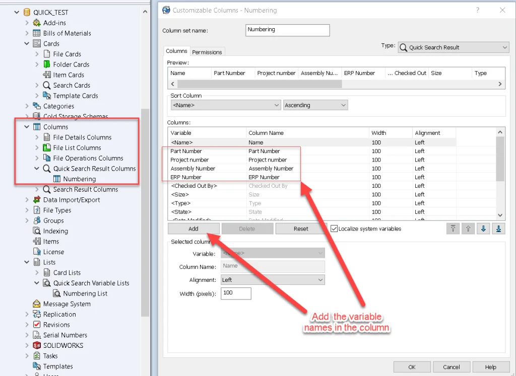
Task: Move column to top with arrow icon
Action: pyautogui.click(x=453, y=229)
